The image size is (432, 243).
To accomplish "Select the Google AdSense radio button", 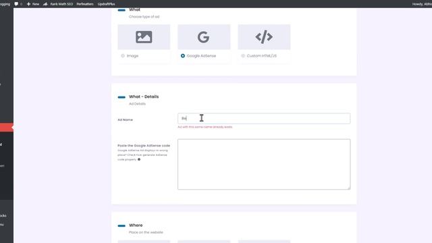I will [x=183, y=55].
